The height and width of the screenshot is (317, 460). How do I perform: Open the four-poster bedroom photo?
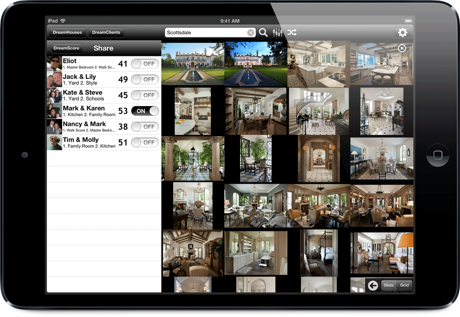click(x=319, y=253)
